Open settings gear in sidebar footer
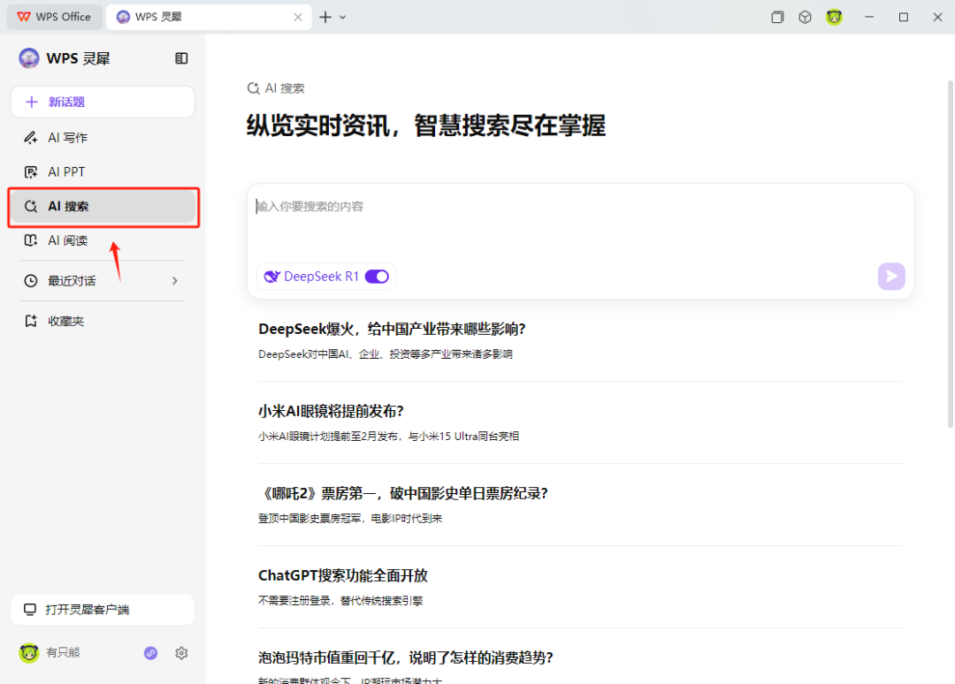 click(181, 653)
